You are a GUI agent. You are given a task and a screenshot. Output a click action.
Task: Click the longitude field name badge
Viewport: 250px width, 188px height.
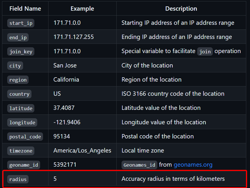point(22,122)
